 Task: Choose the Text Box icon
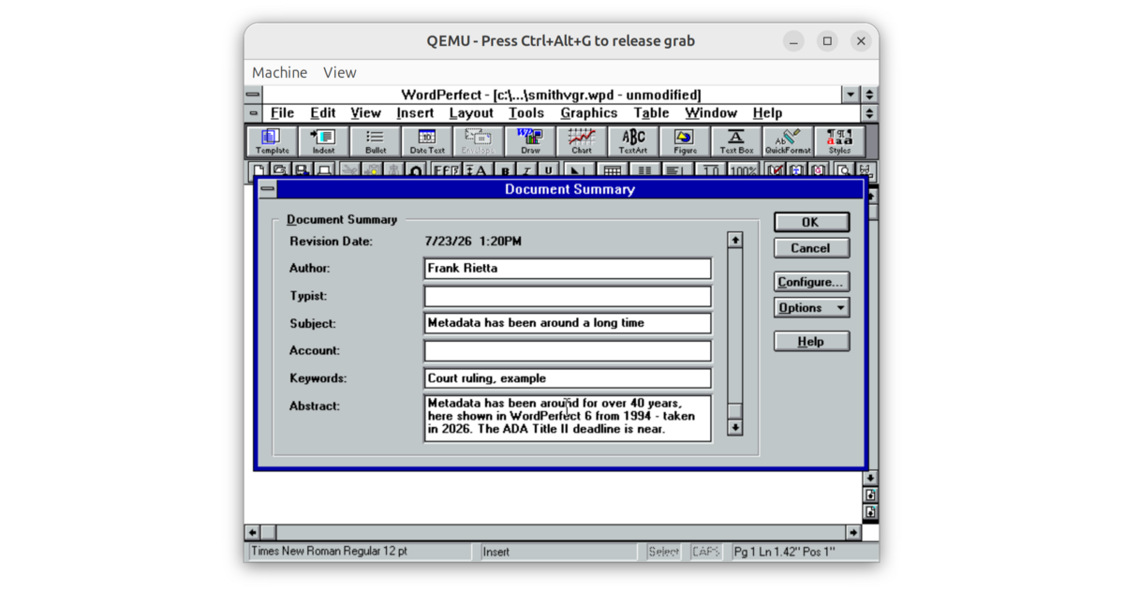(736, 141)
